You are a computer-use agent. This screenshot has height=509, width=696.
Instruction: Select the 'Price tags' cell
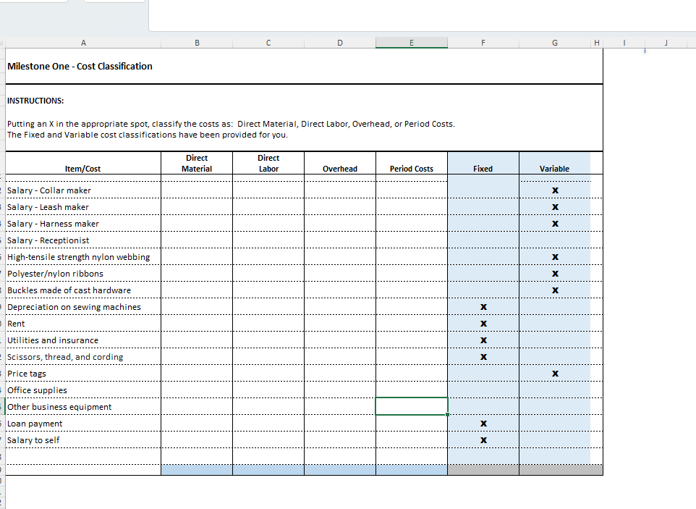(83, 374)
